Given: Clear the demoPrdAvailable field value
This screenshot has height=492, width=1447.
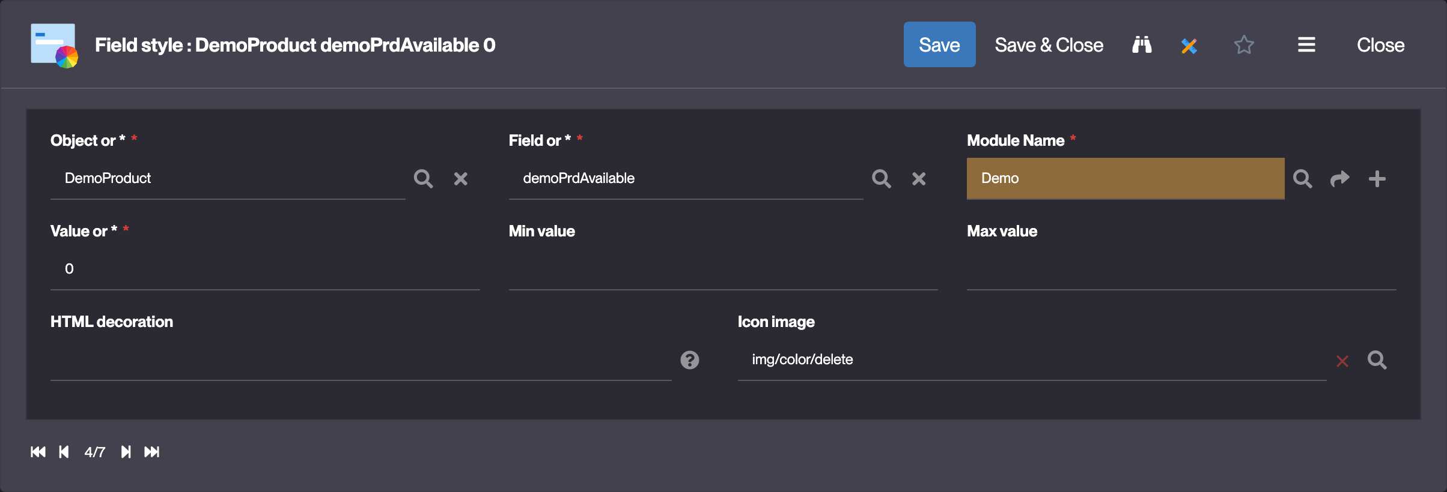Looking at the screenshot, I should tap(919, 179).
